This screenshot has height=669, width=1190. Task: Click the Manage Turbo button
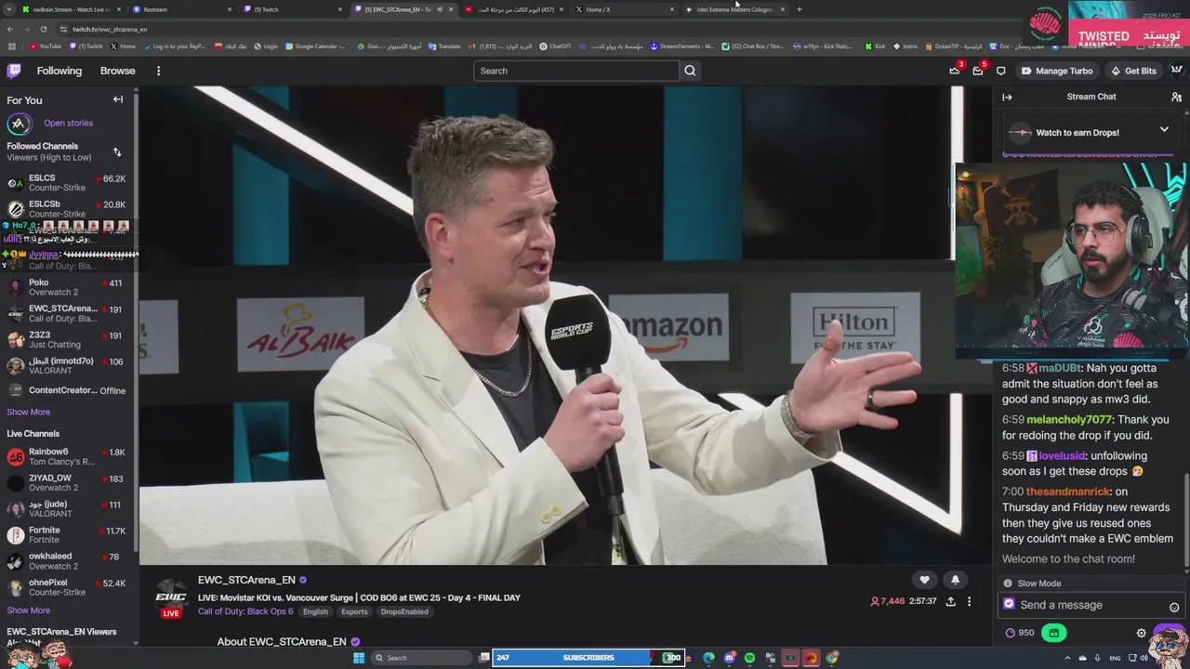pos(1057,71)
